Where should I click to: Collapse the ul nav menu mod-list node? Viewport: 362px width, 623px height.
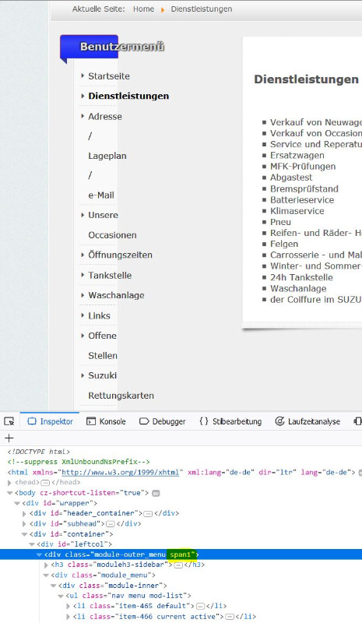61,596
